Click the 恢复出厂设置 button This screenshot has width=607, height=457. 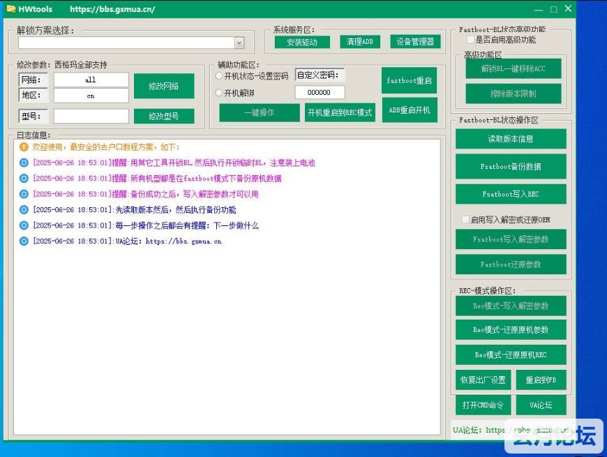[x=483, y=380]
